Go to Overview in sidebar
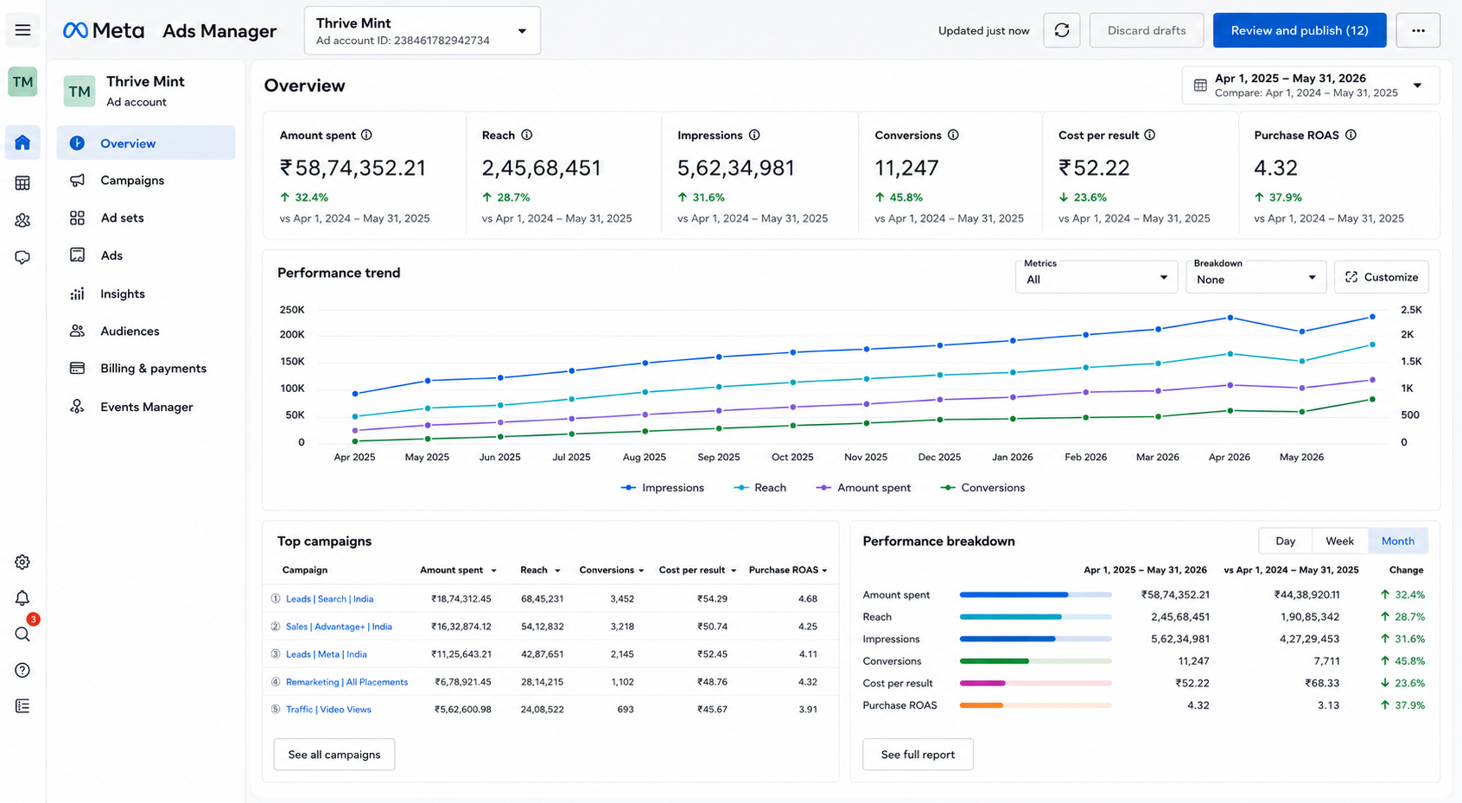 146,142
